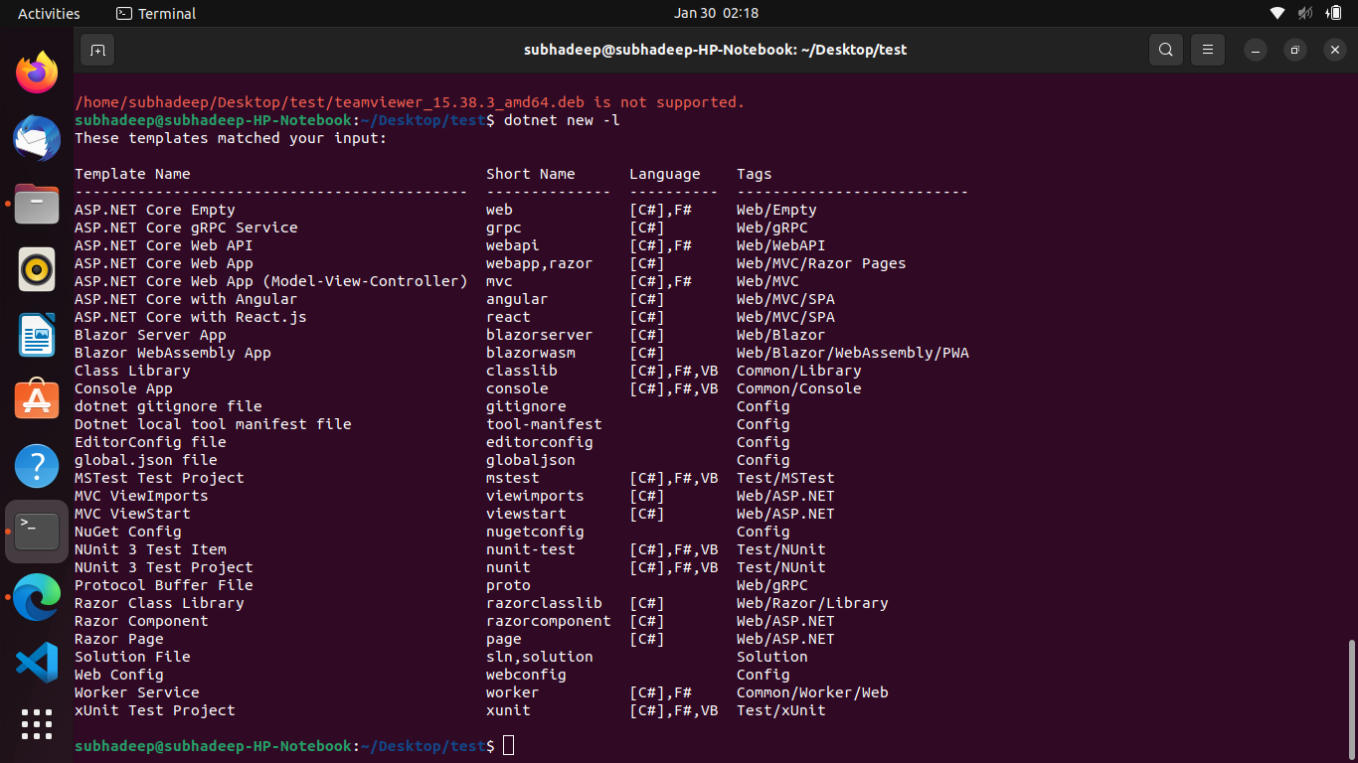Open Ubuntu Software store icon
The image size is (1358, 763).
tap(37, 400)
